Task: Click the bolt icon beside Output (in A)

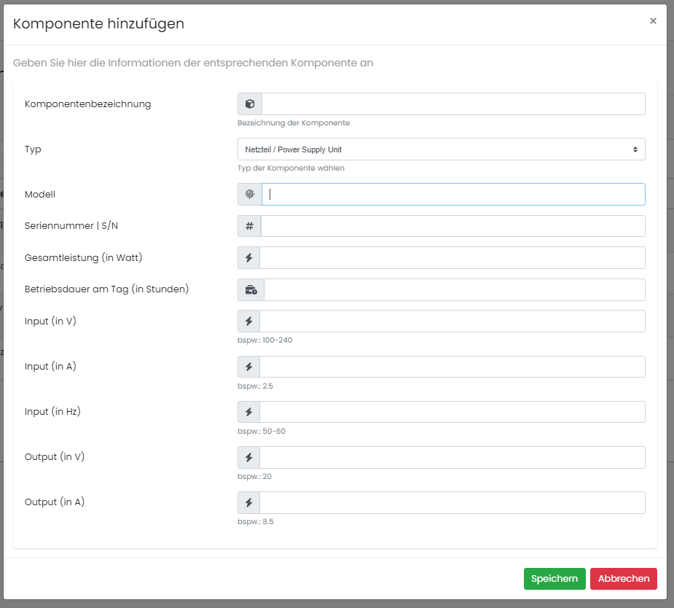Action: pos(248,503)
